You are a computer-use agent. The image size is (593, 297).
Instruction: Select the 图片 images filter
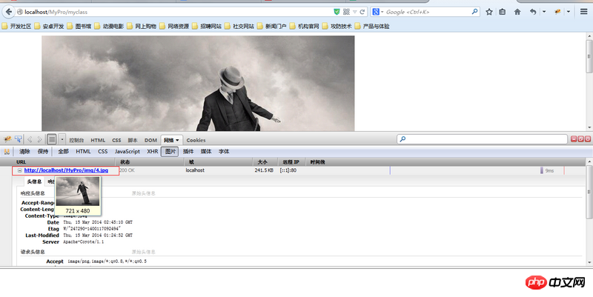(x=170, y=152)
